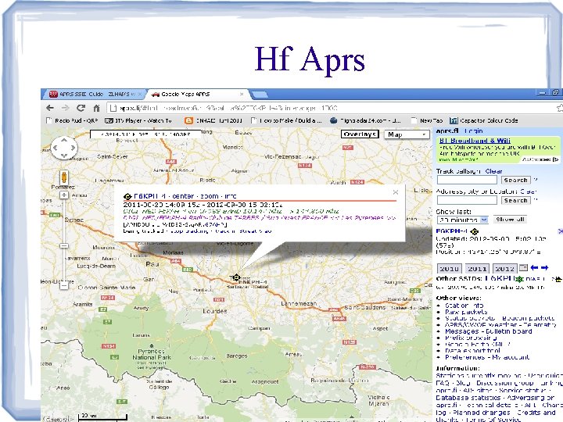Click the info link in info balloon

[231, 196]
